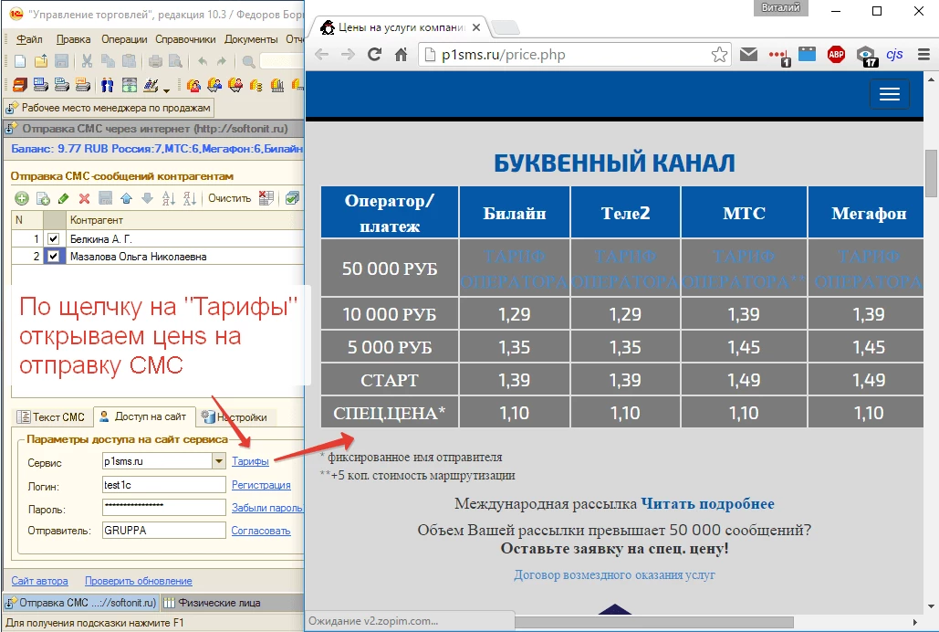This screenshot has height=632, width=939.
Task: Click the new document toolbar icon
Action: (x=19, y=61)
